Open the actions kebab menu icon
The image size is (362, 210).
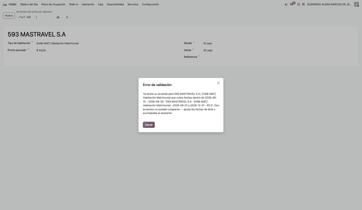click(x=36, y=17)
